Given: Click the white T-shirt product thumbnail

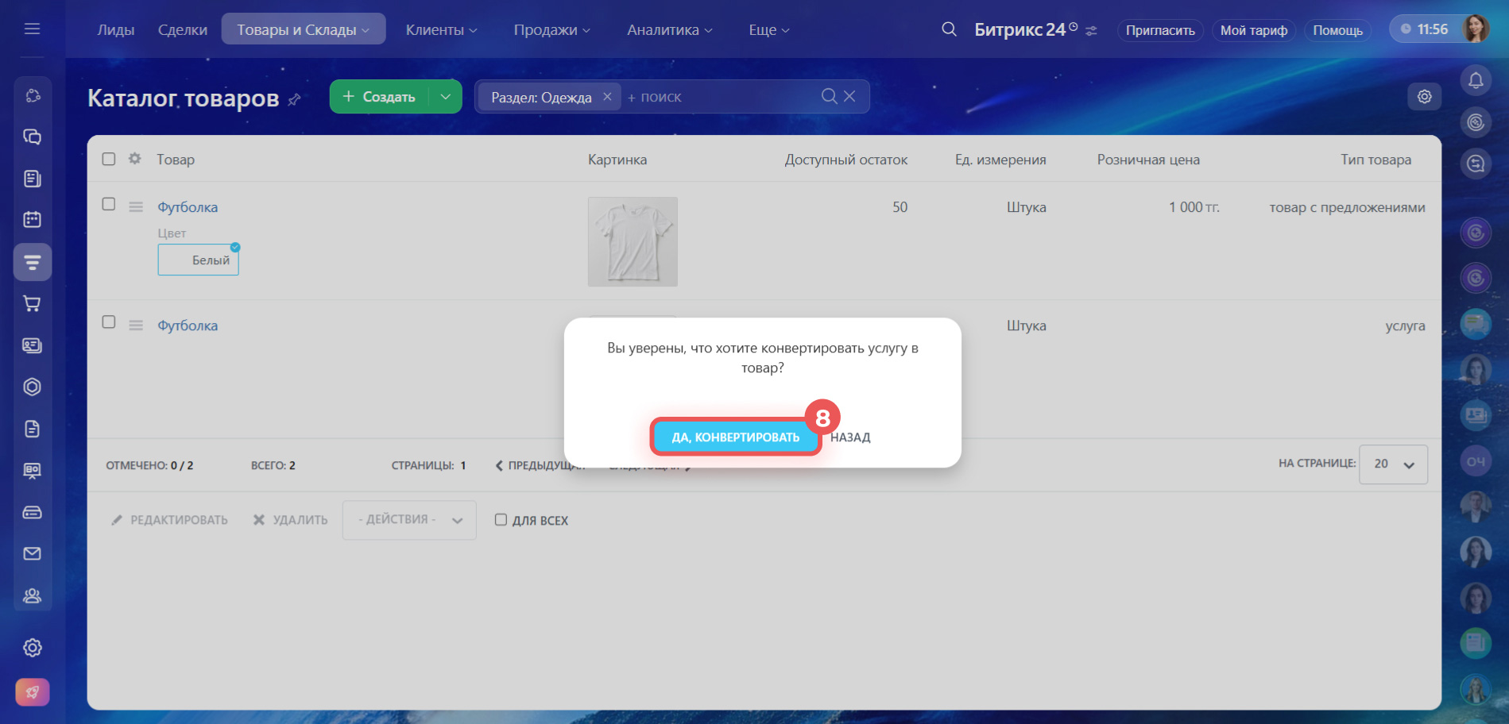Looking at the screenshot, I should pyautogui.click(x=633, y=241).
